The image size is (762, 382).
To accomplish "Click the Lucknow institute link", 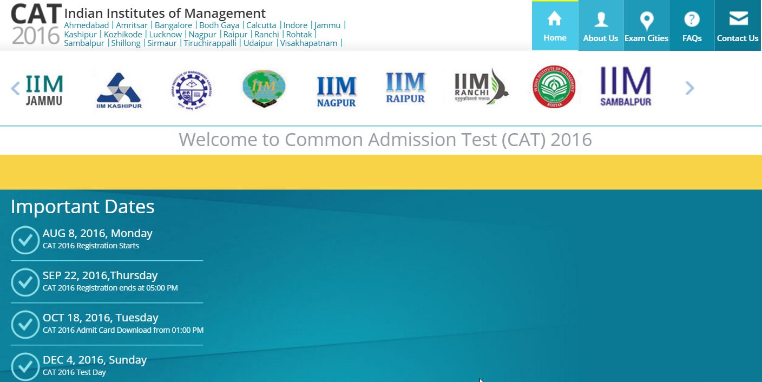I will 166,34.
